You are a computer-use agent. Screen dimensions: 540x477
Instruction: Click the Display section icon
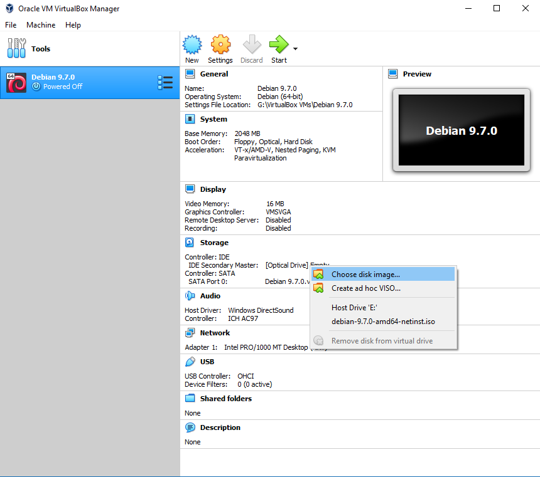click(190, 189)
